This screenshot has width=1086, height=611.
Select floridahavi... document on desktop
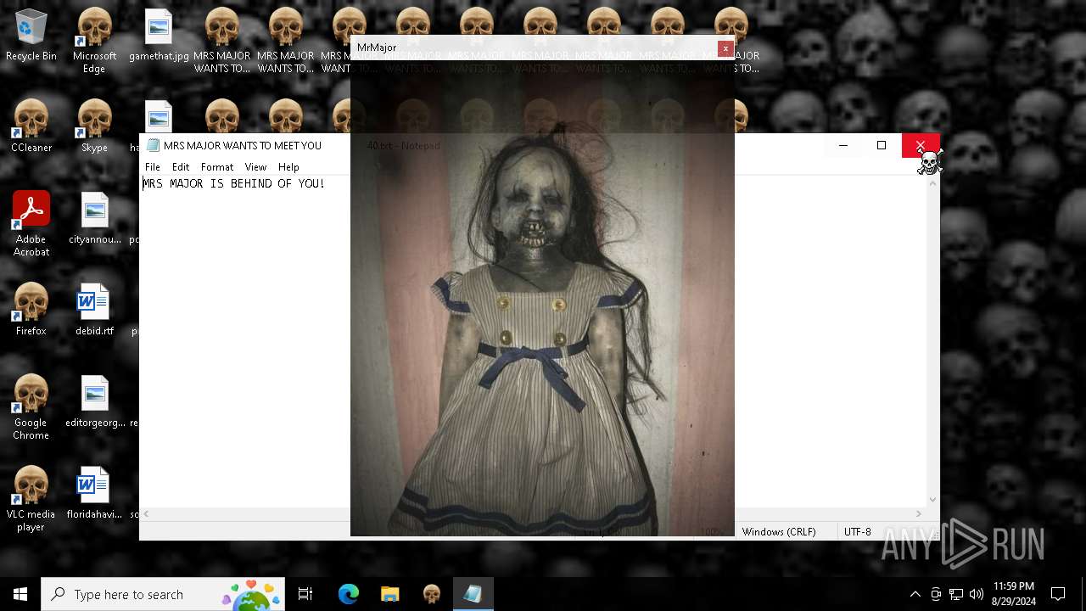pos(94,493)
